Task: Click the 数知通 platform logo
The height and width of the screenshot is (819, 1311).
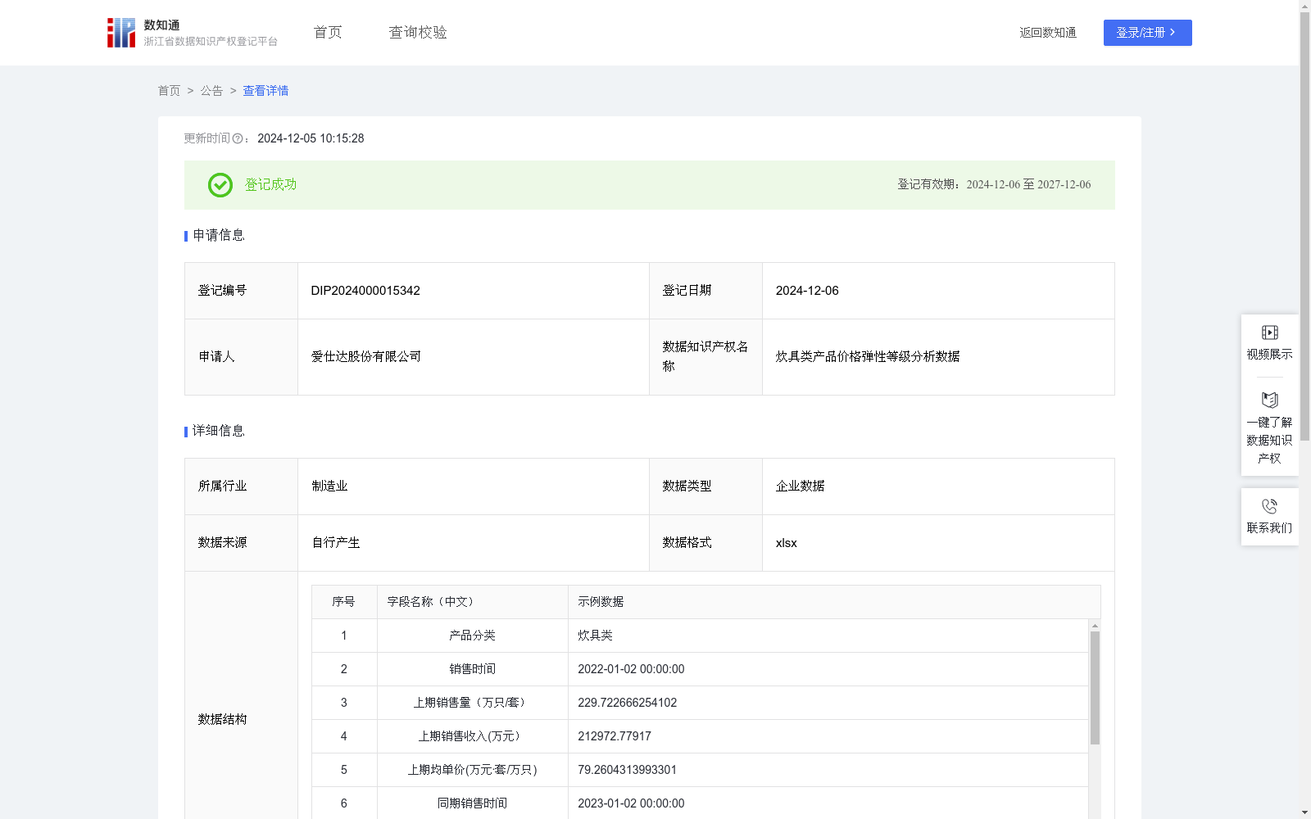Action: tap(192, 33)
